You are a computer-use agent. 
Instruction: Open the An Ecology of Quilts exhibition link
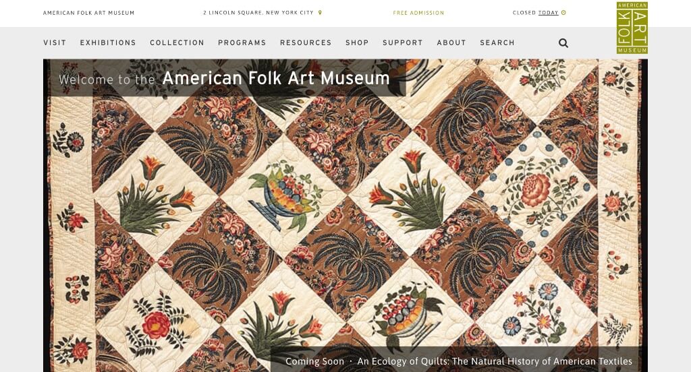[x=495, y=361]
